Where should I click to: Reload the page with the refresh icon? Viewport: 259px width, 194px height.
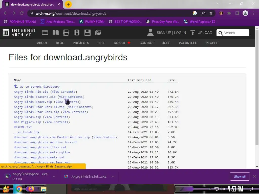click(x=22, y=13)
